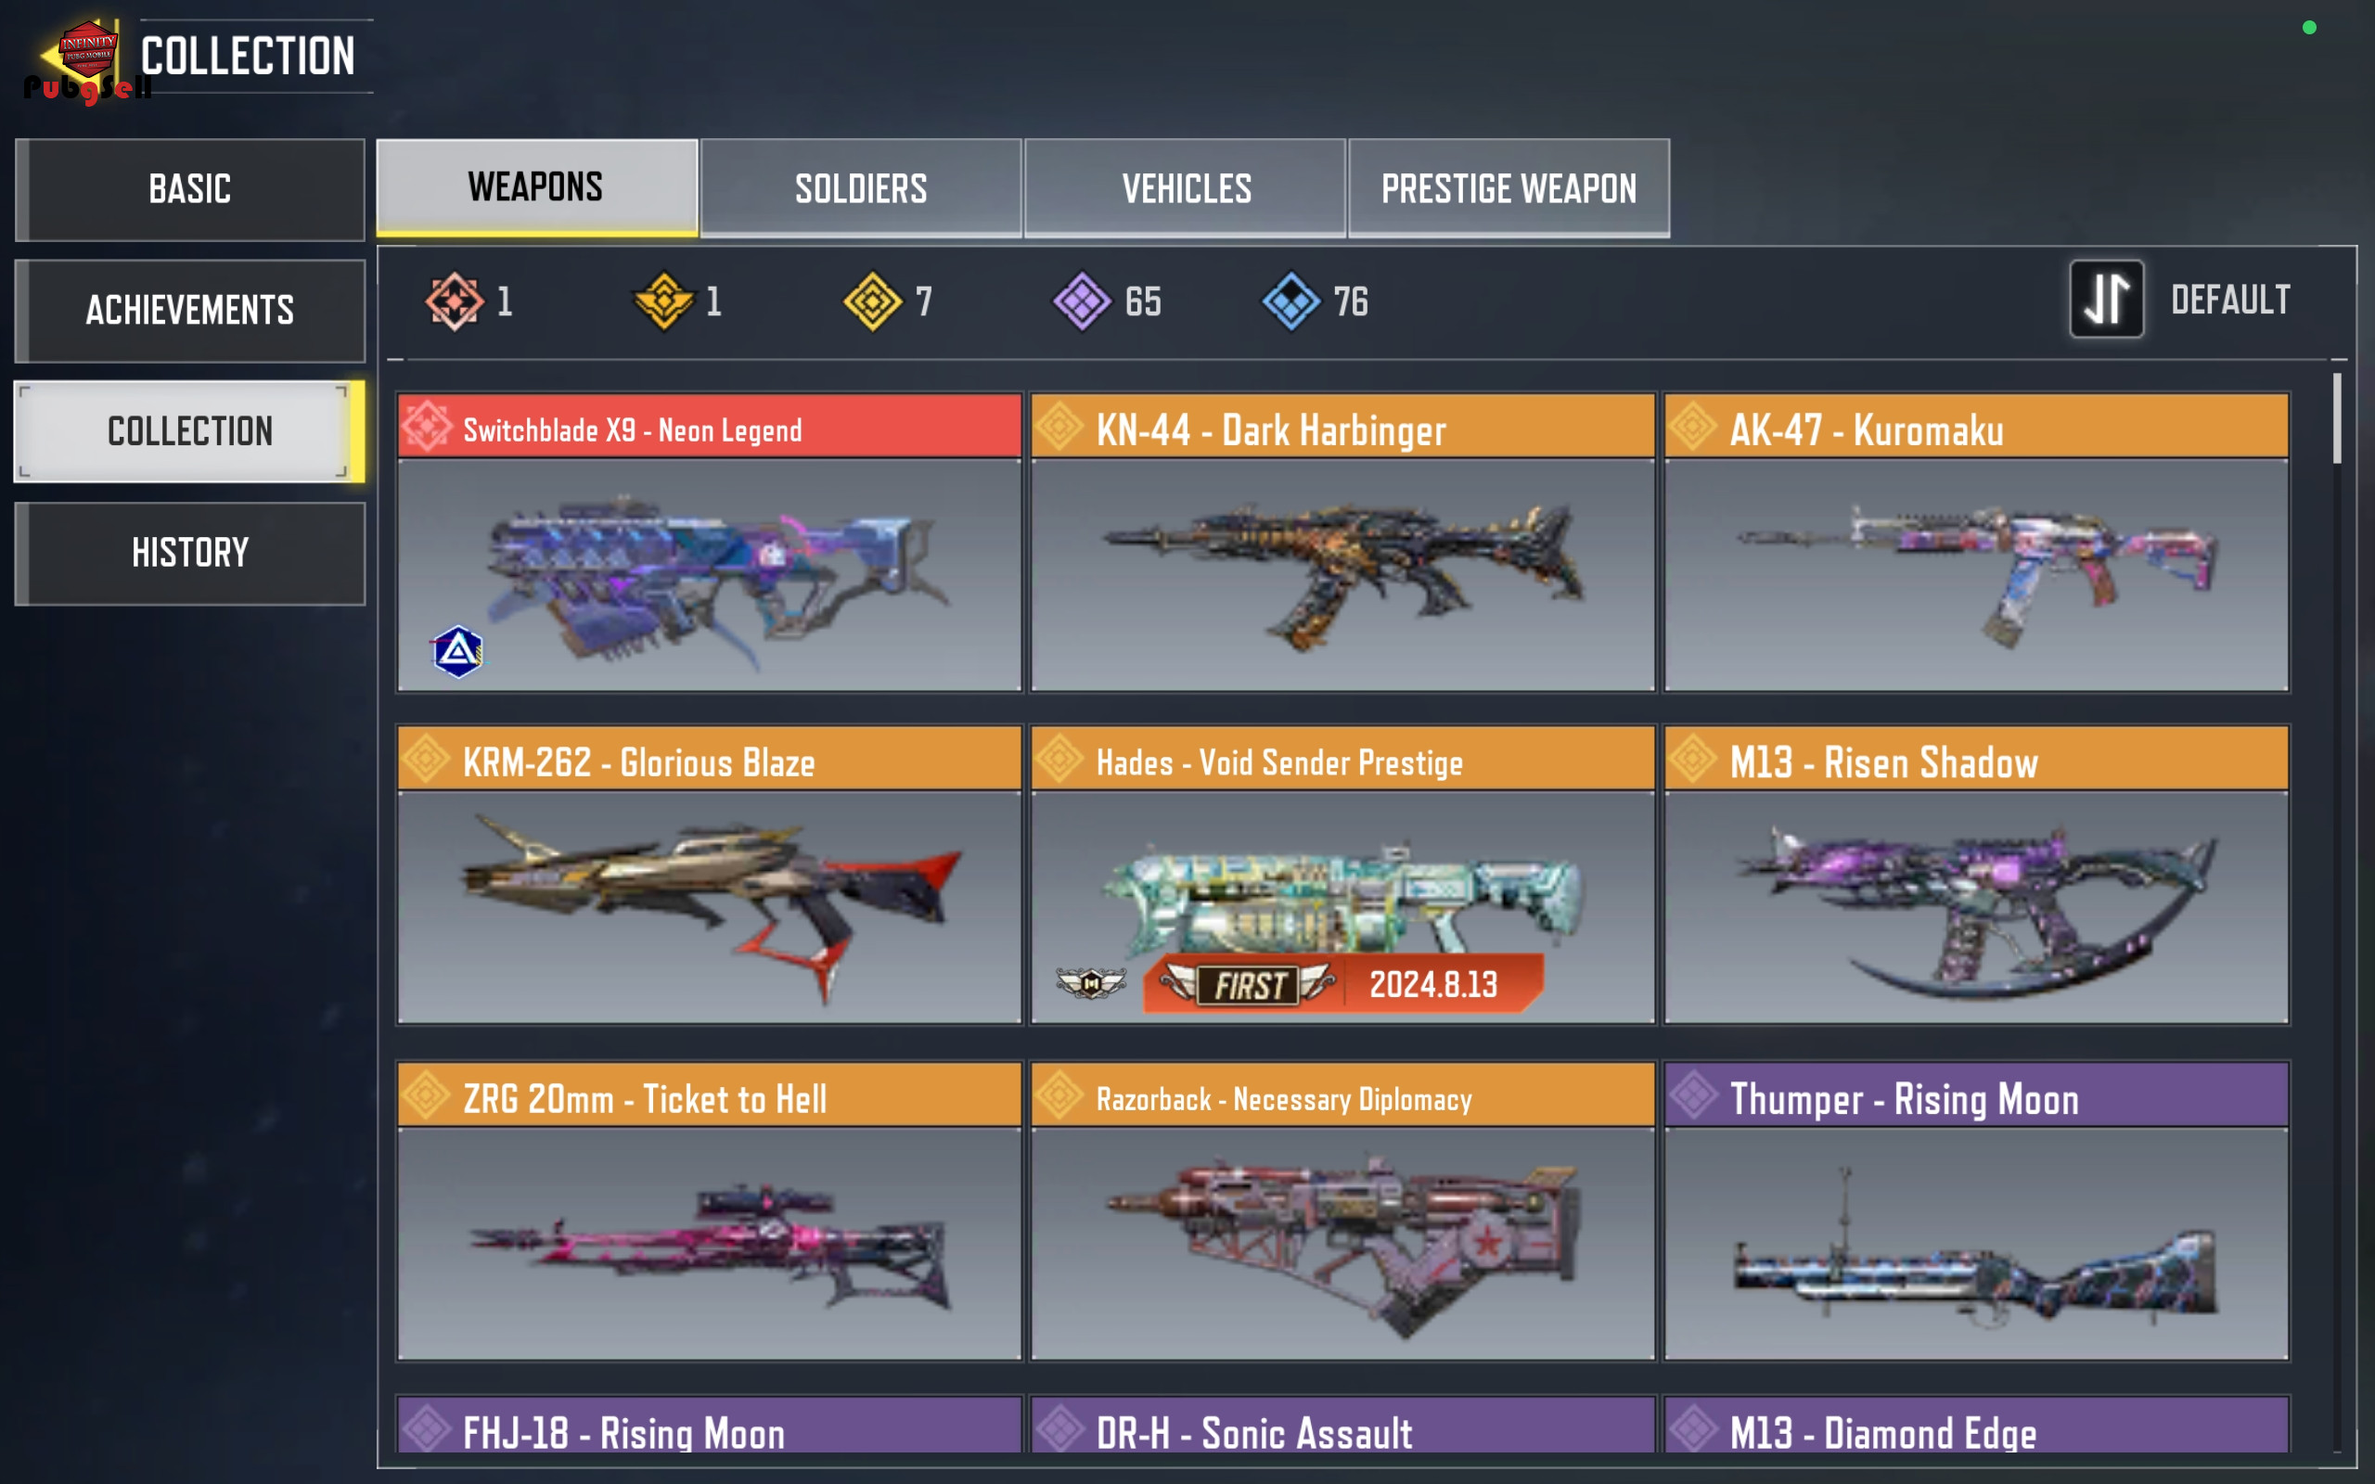The width and height of the screenshot is (2375, 1484).
Task: Filter by yellow diamond rarity showing 7
Action: click(x=872, y=301)
